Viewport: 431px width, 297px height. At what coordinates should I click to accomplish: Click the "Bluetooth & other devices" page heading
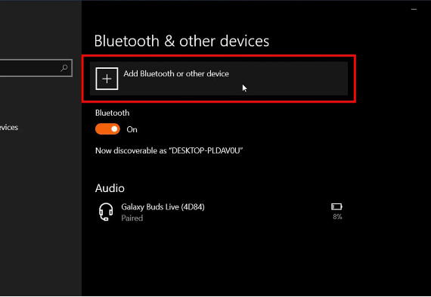[181, 42]
